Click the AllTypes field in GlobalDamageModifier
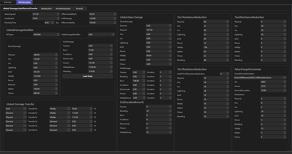Screen dimensions: 292x154 tap(46, 35)
